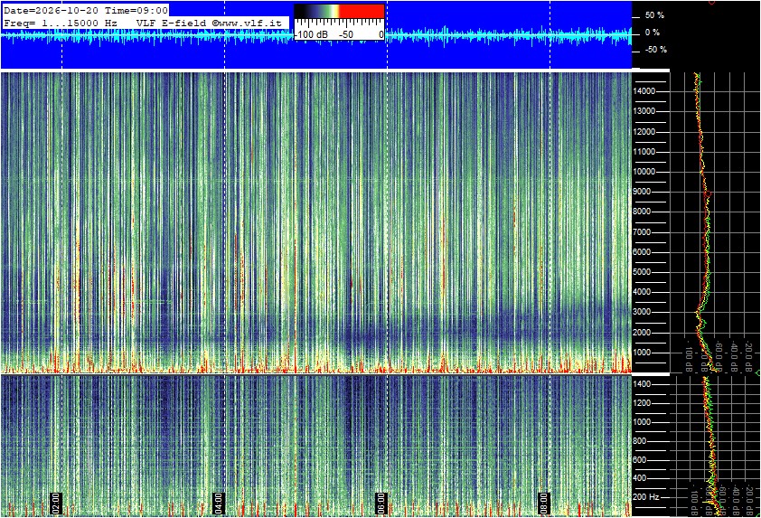
Task: Click the 800 label on low-frequency axis
Action: coord(640,441)
